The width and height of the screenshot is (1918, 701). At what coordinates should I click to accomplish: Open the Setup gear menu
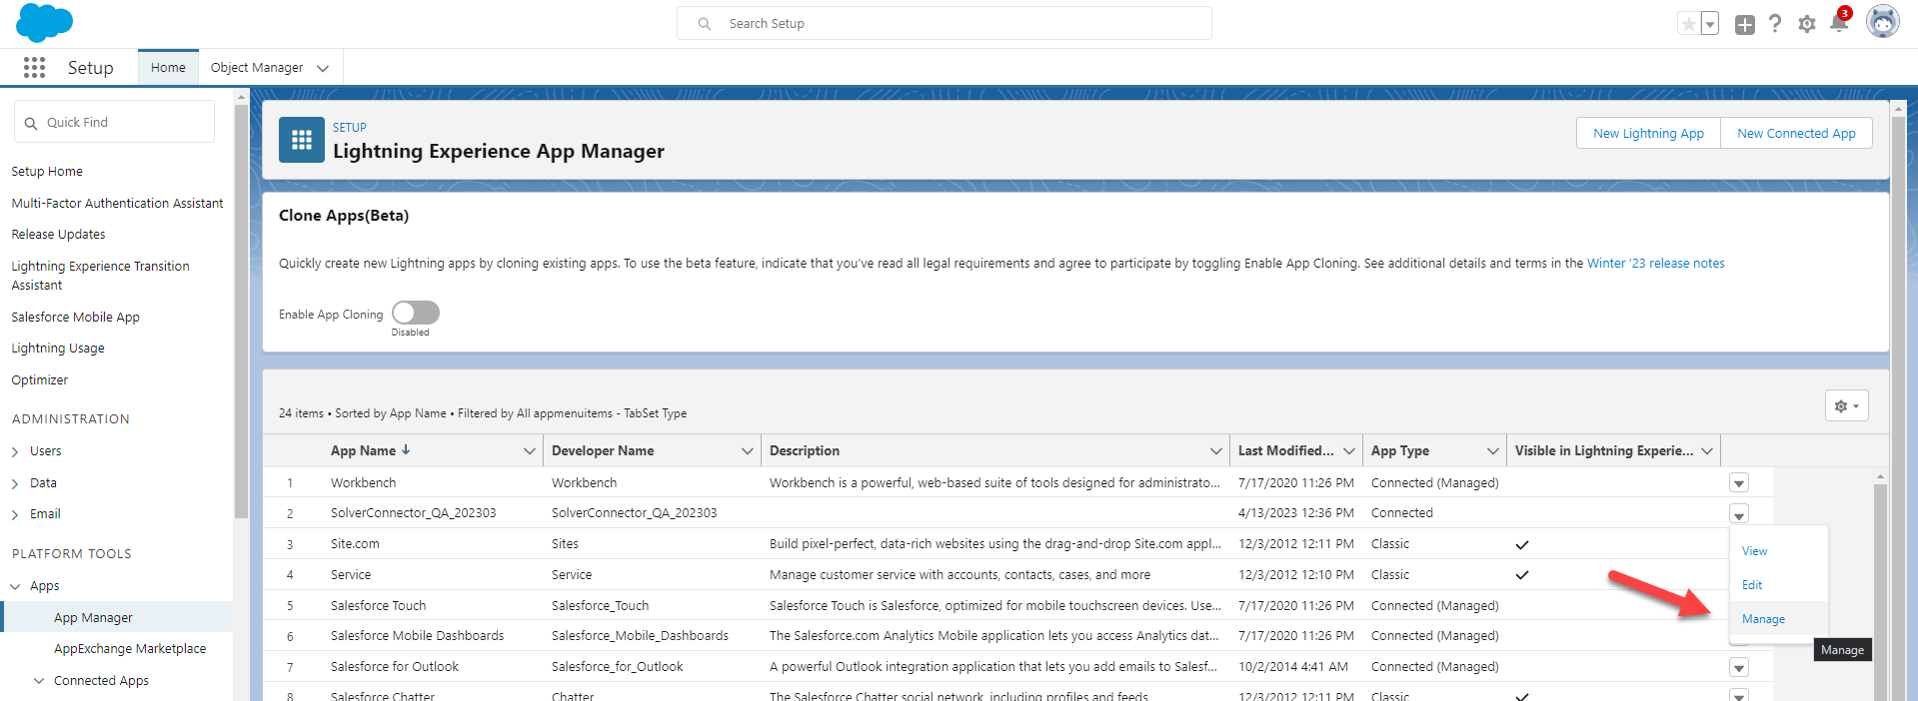tap(1806, 24)
